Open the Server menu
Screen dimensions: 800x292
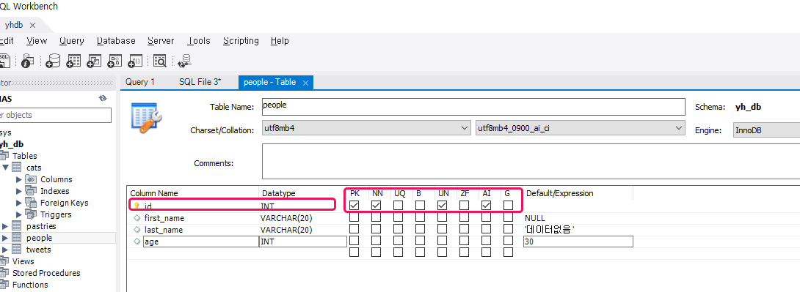click(x=161, y=41)
